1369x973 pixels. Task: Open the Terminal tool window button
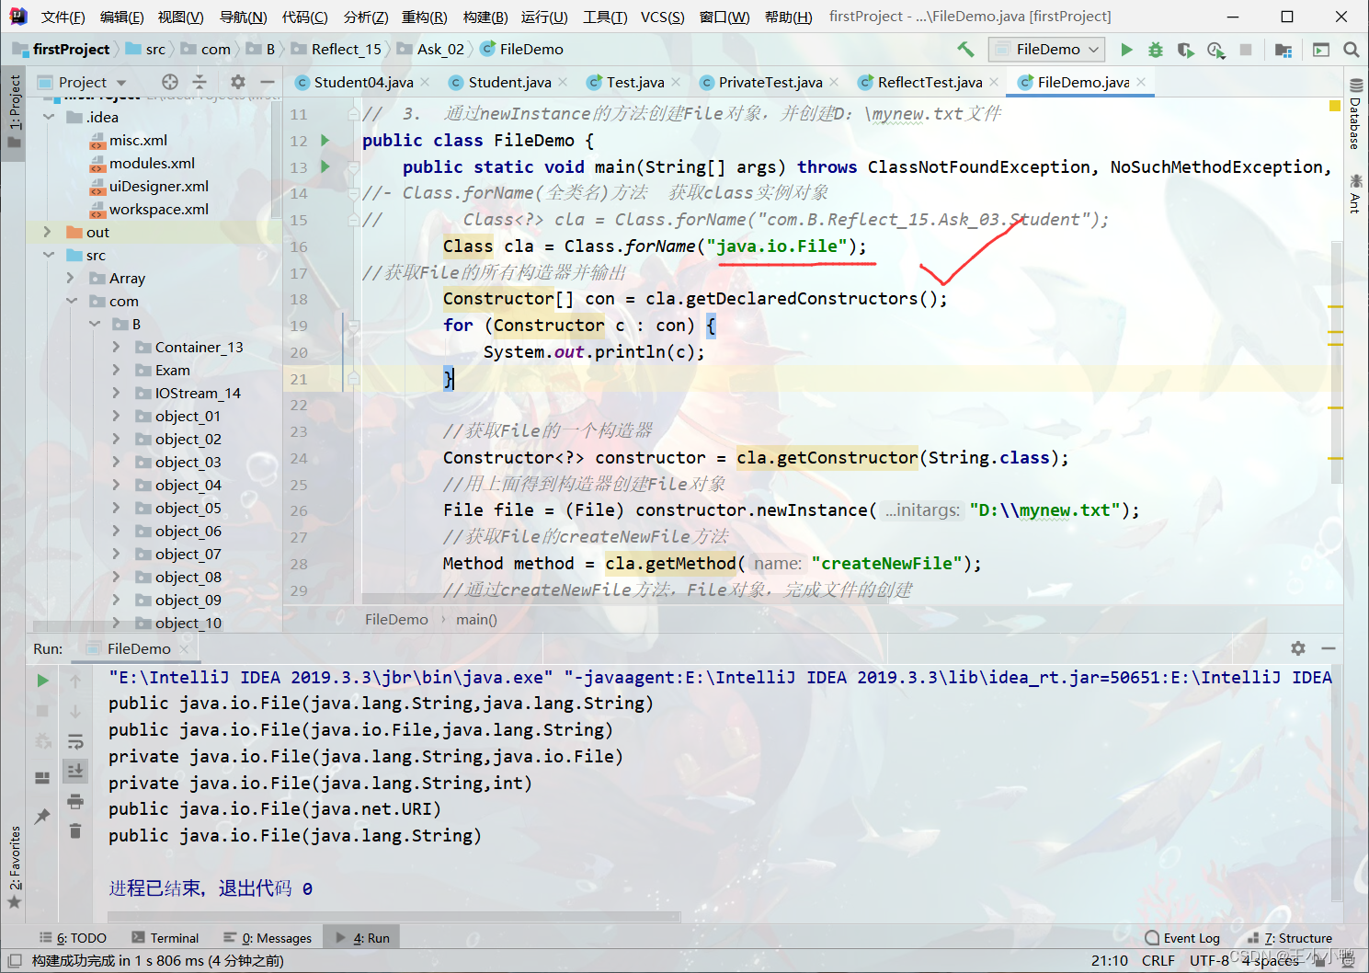pyautogui.click(x=165, y=938)
